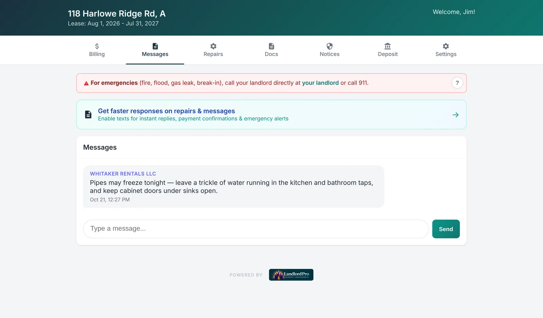Open the Docs tab label
Viewport: 543px width, 318px height.
coord(271,54)
